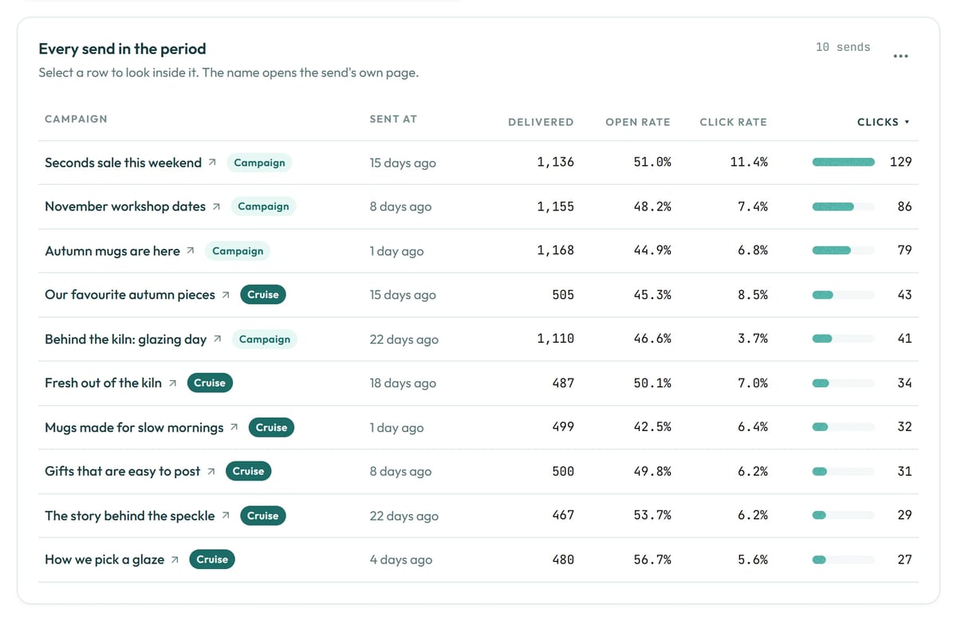Open Our favourite autumn pieces send page

[x=130, y=295]
